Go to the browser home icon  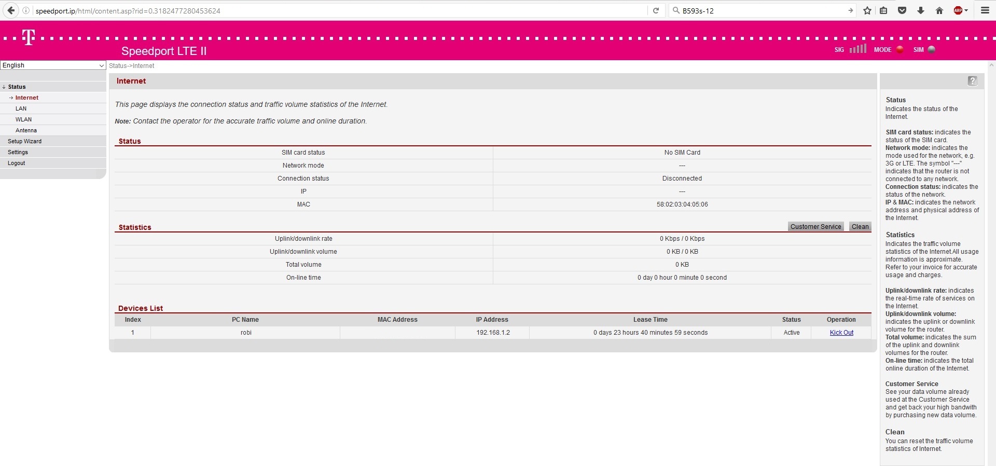coord(939,10)
